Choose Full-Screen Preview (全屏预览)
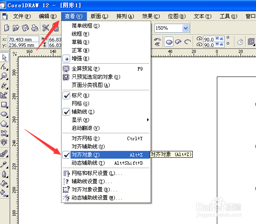 (x=106, y=69)
